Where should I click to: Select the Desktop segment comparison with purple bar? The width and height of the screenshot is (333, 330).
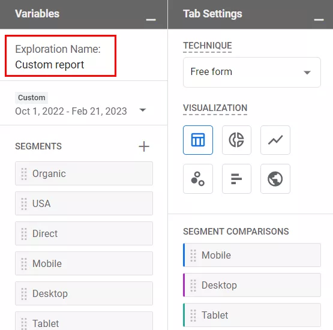click(252, 285)
